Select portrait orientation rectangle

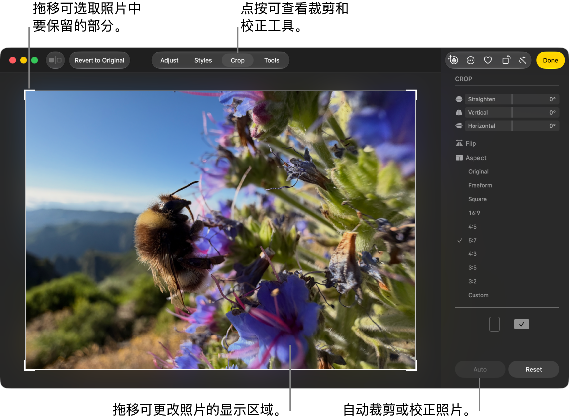point(494,324)
